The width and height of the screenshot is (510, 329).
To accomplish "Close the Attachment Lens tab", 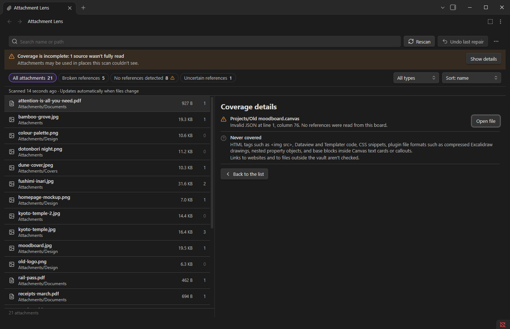I will (x=70, y=8).
